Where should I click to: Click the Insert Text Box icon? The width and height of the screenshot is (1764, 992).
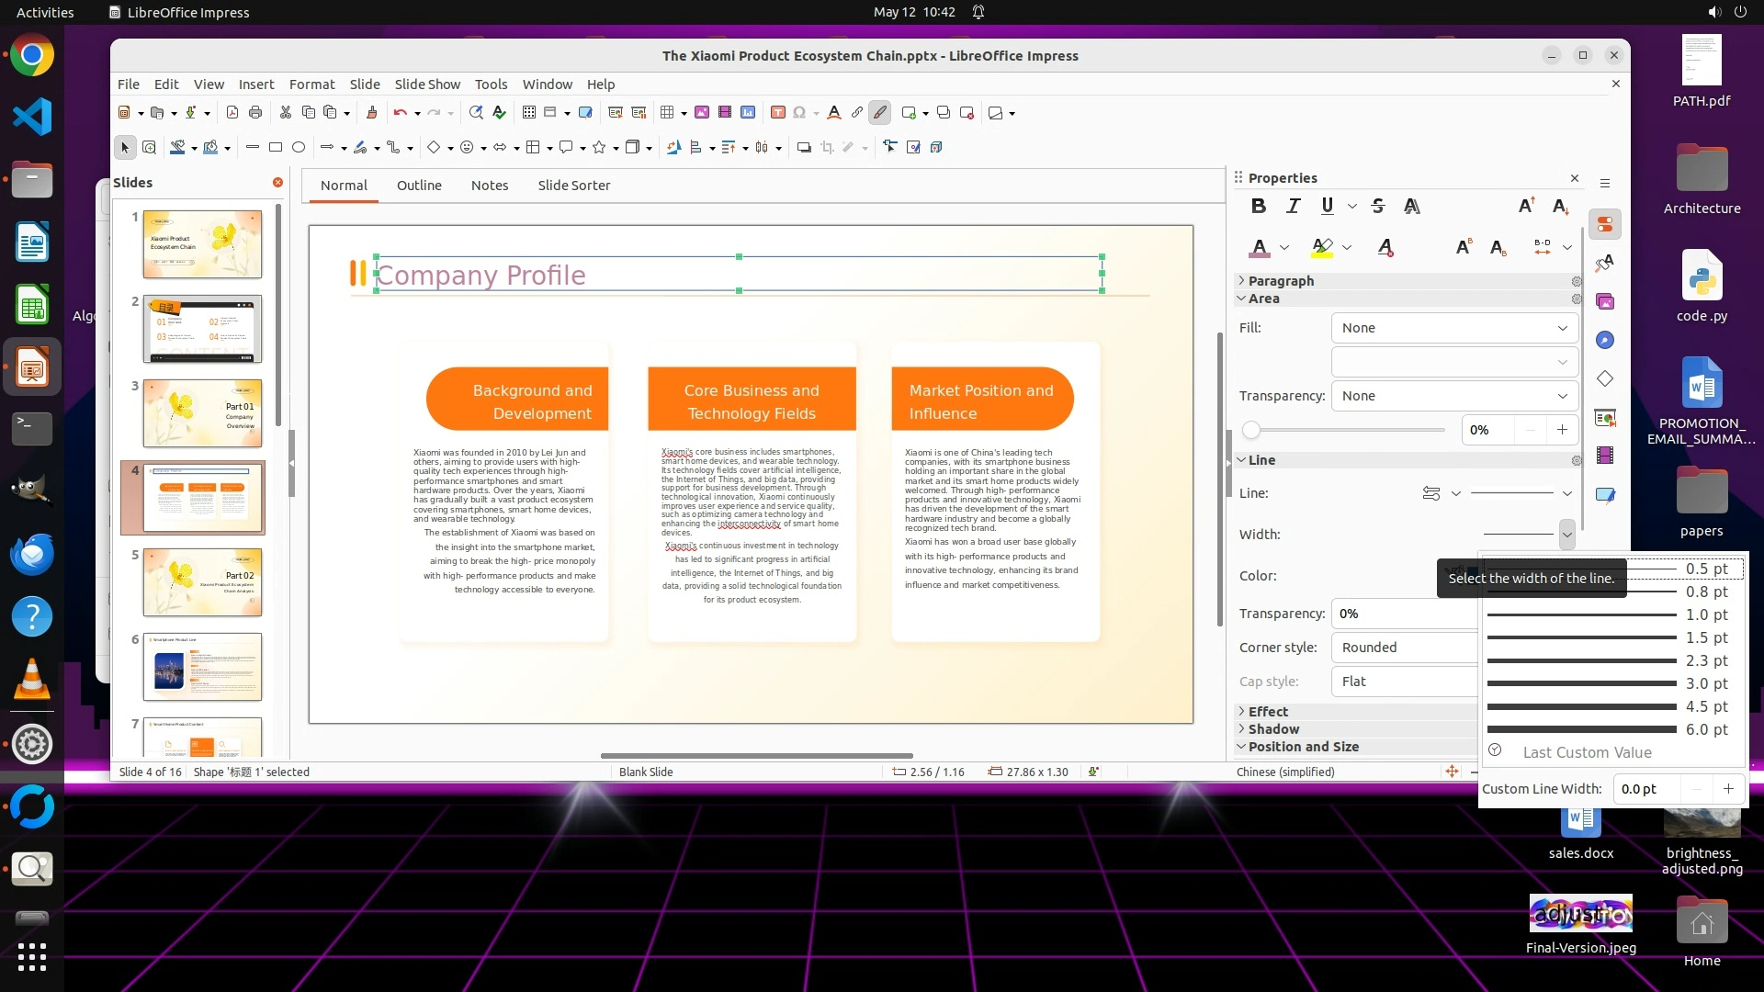pyautogui.click(x=777, y=112)
